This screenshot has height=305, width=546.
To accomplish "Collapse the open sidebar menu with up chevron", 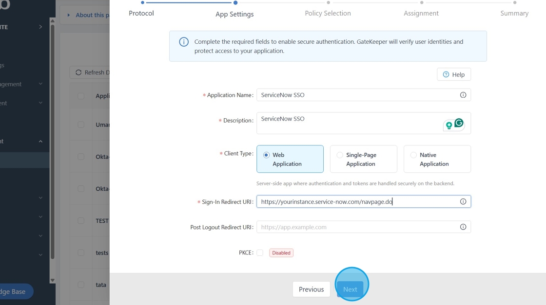I will [40, 141].
